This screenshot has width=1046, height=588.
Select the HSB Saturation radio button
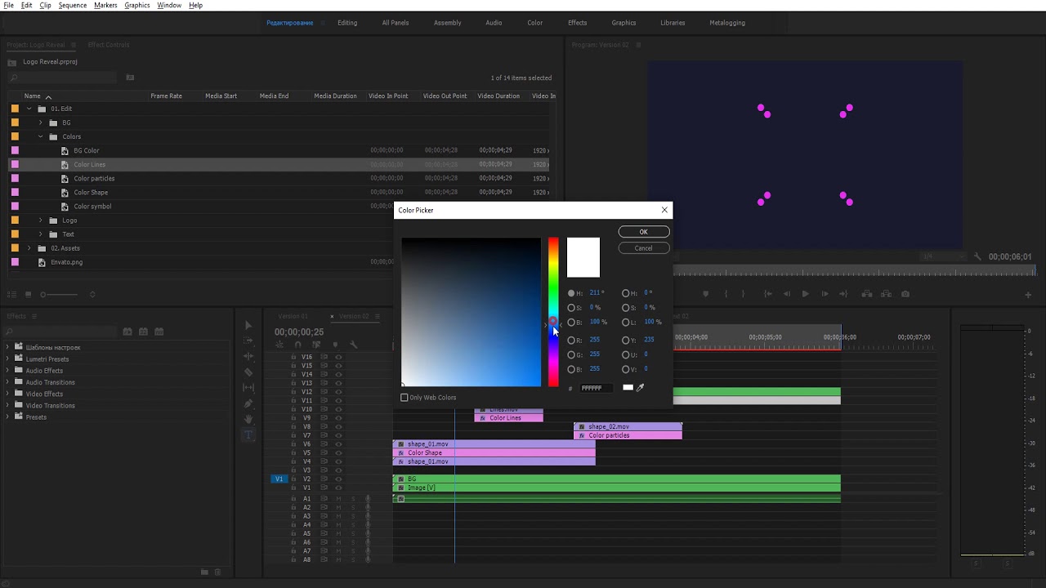[571, 308]
